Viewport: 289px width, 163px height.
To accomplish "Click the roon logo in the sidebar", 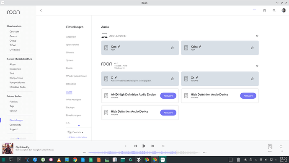I will 13,12.
